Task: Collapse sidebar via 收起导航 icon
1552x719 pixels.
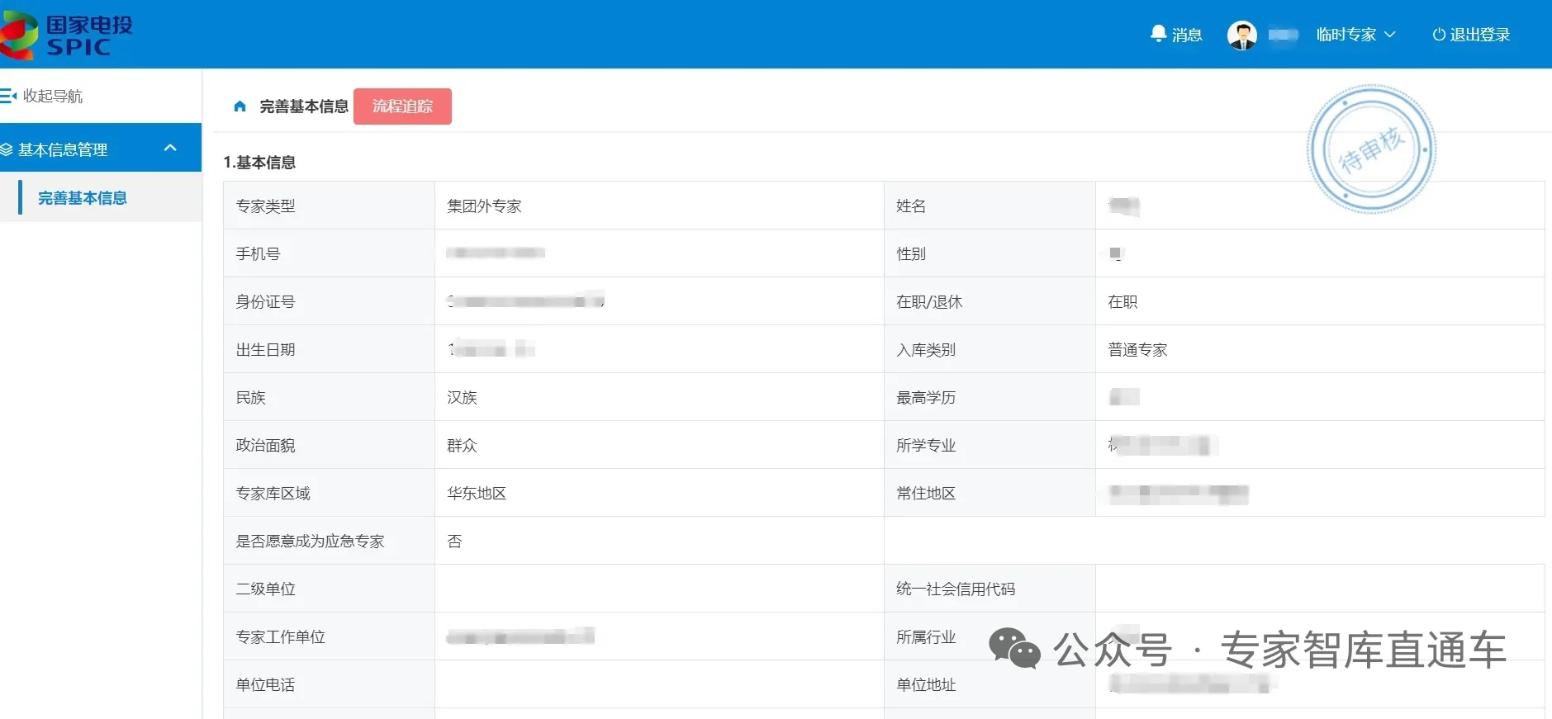Action: 9,96
